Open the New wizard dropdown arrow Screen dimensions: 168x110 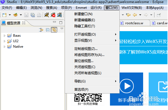click(x=10, y=15)
